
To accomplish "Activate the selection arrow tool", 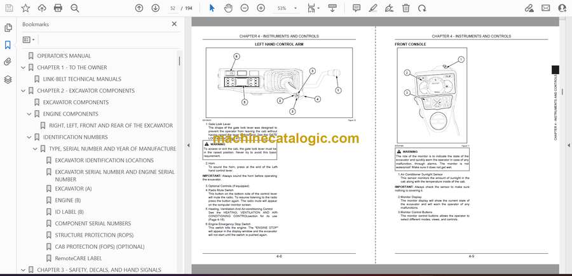I will 212,8.
